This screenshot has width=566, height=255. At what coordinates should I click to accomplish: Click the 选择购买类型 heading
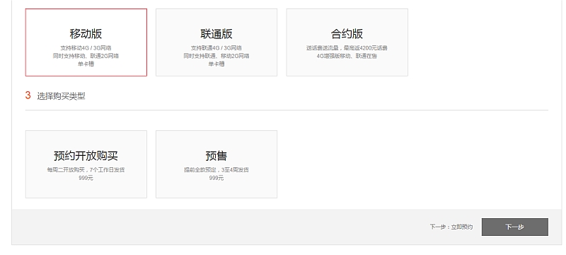pyautogui.click(x=61, y=96)
